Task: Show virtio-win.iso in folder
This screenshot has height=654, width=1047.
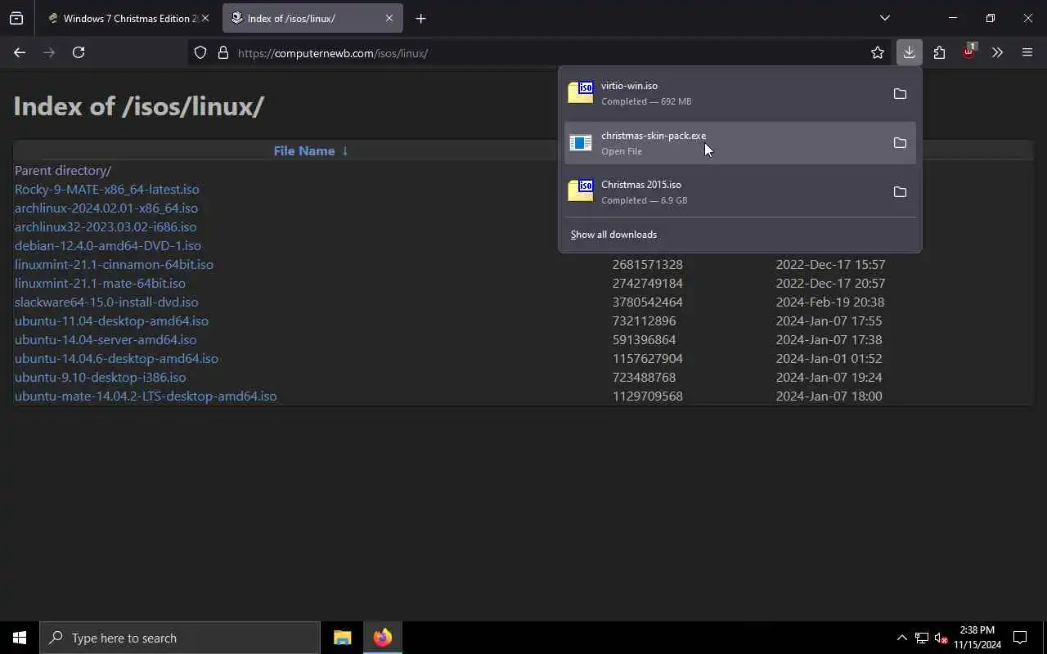Action: [900, 94]
